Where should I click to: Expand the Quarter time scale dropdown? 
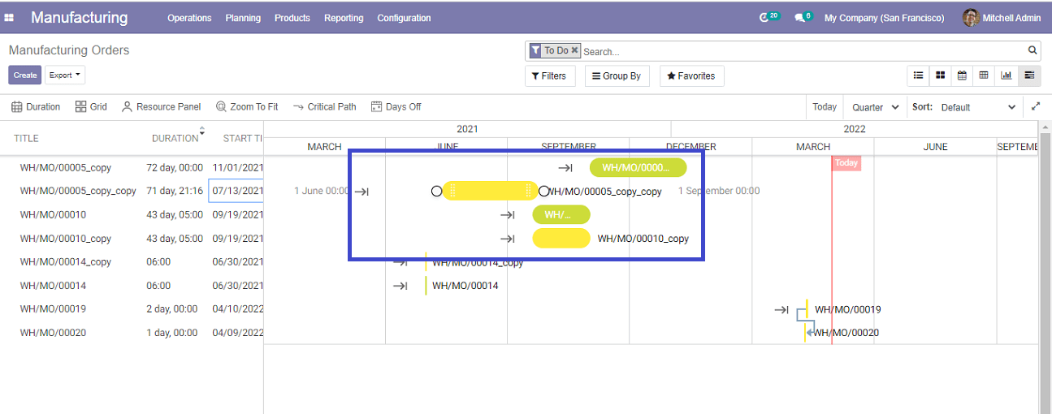point(875,107)
